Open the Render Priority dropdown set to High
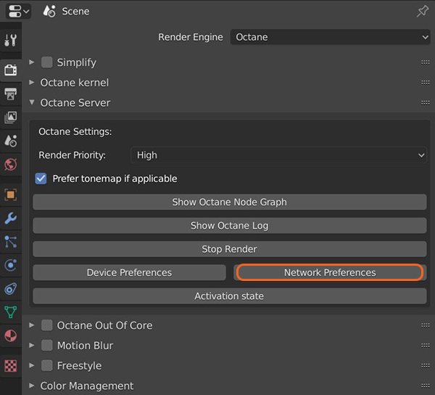 [278, 155]
